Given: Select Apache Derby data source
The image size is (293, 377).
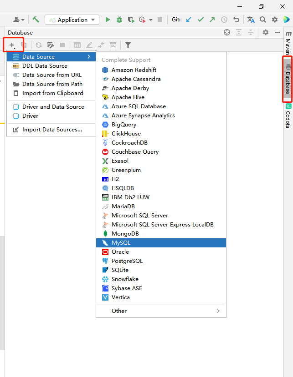Looking at the screenshot, I should coord(161,88).
